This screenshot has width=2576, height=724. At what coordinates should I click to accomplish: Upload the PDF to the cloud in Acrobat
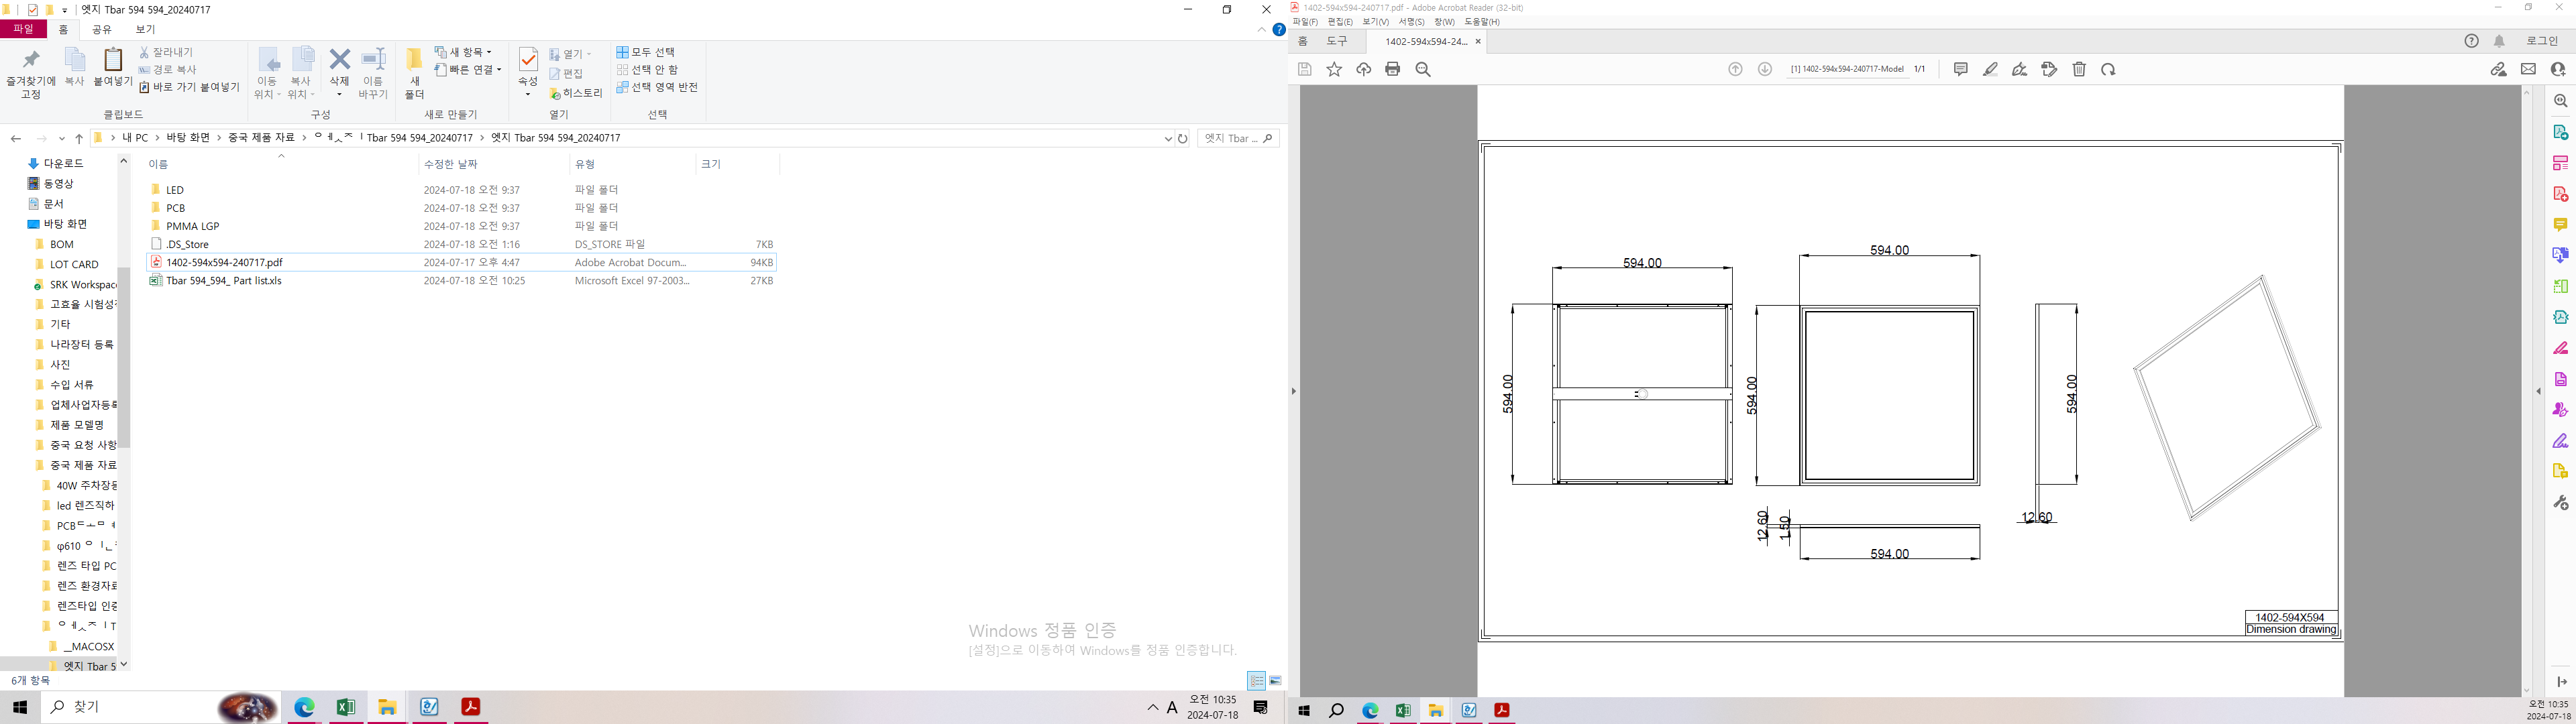1363,69
